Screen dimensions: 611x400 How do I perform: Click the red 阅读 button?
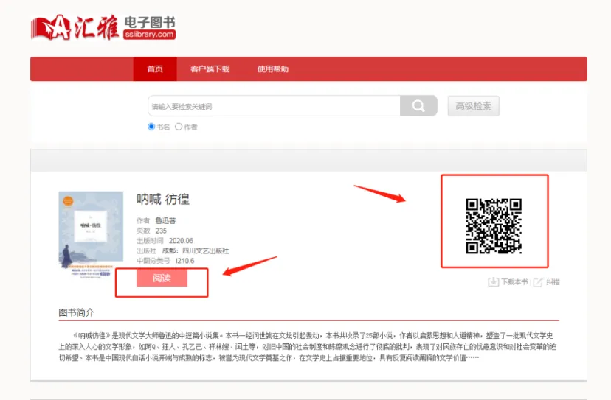pos(162,278)
